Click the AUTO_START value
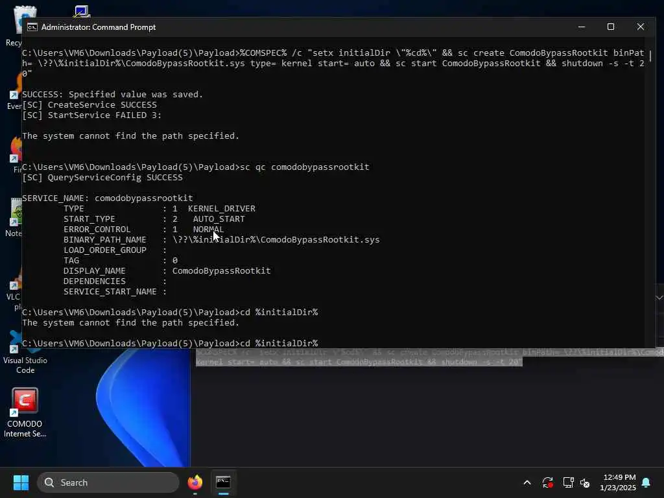664x498 pixels. (x=219, y=219)
